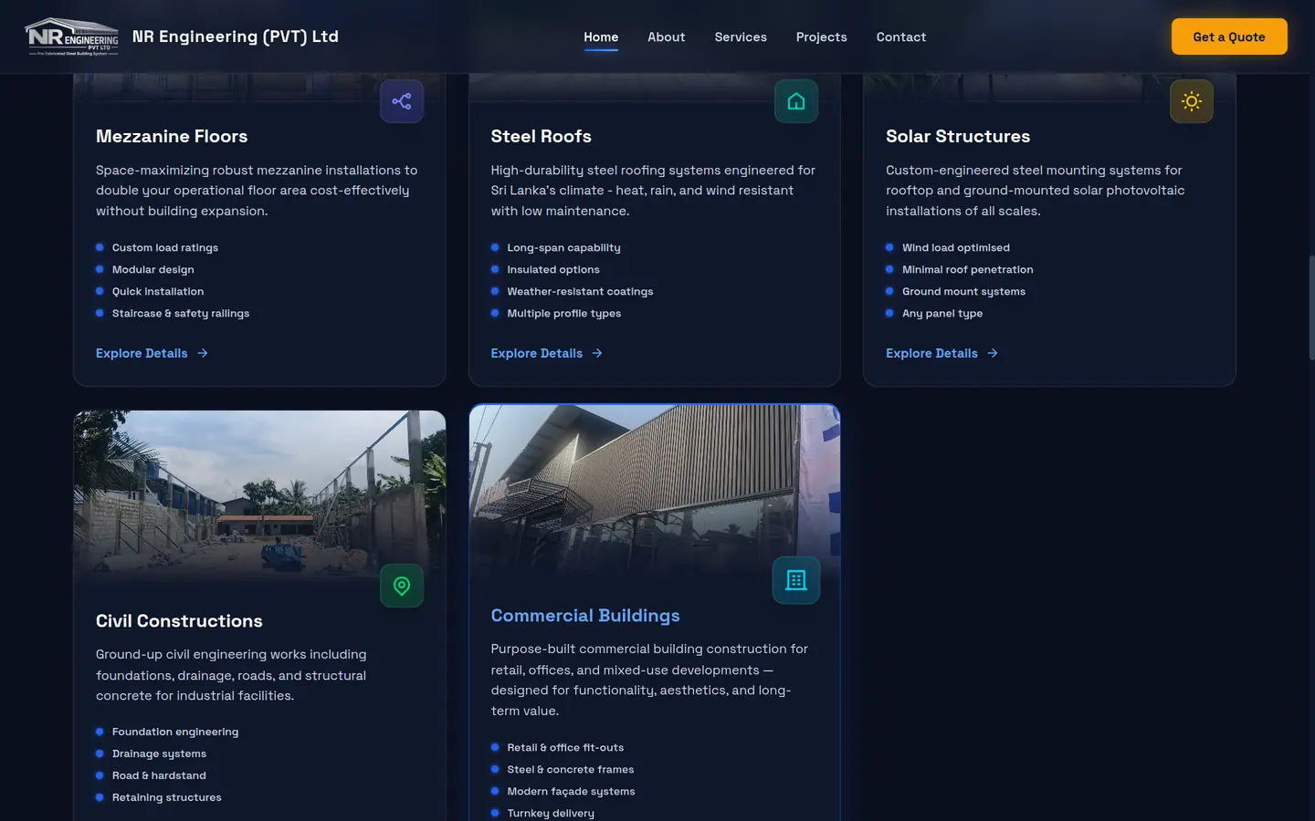Click the arrow beside Solar Structures Explore Details
1315x821 pixels.
(x=993, y=353)
